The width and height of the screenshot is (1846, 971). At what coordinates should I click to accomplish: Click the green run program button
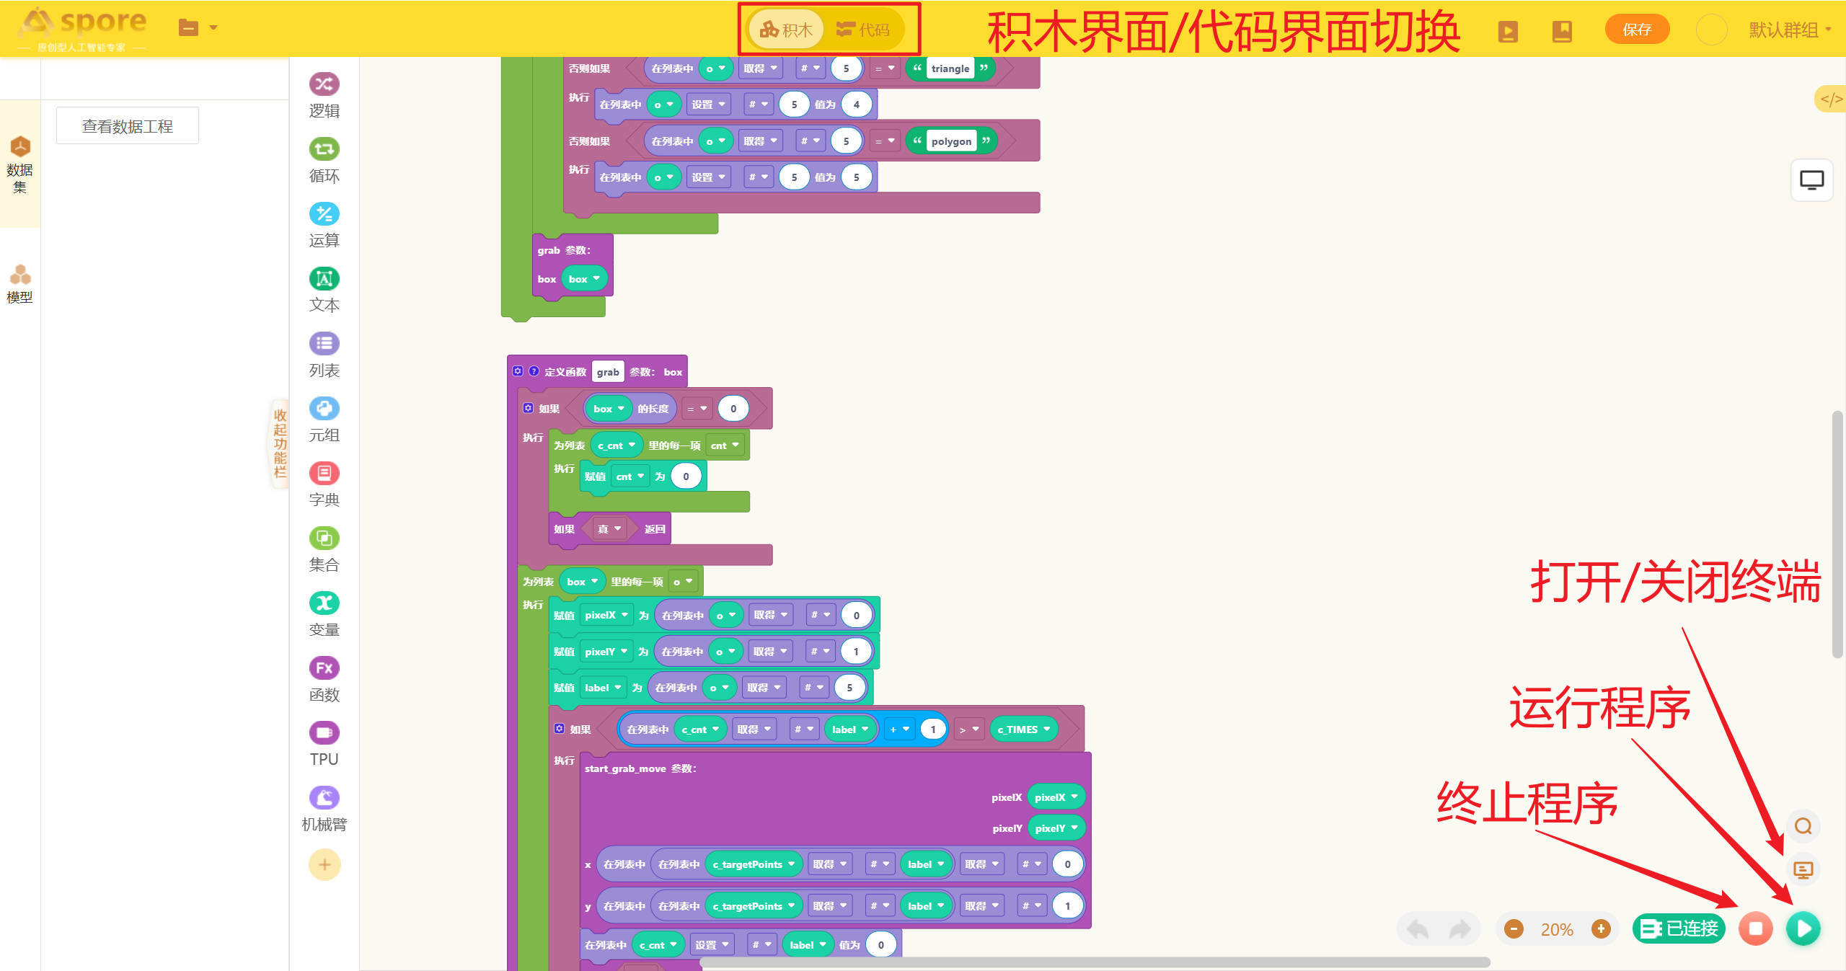click(1803, 928)
